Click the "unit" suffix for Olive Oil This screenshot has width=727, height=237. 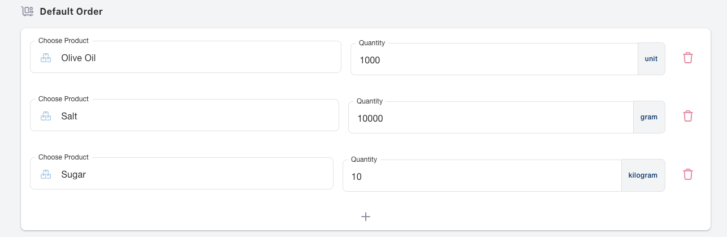coord(651,59)
